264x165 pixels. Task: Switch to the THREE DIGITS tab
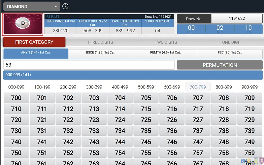(100, 42)
